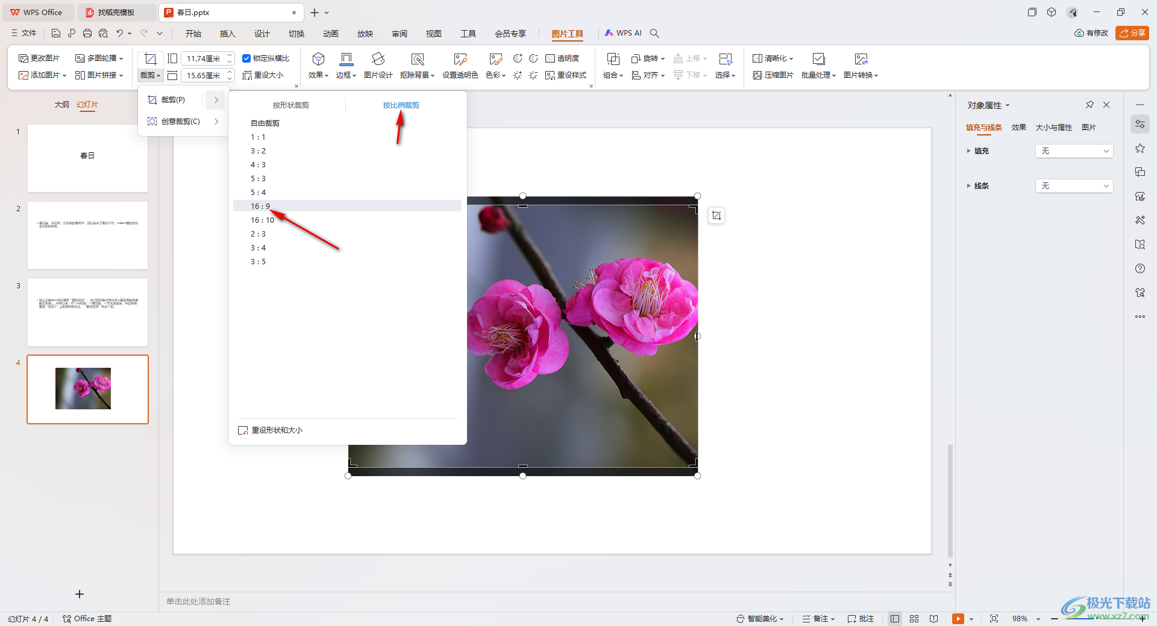Screen dimensions: 1157x626
Task: Click Reset Size (重设大小) button
Action: [263, 75]
